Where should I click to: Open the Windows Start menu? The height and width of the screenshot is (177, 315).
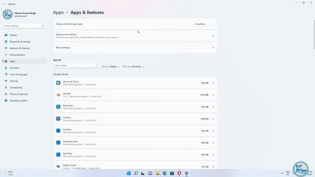coord(128,173)
